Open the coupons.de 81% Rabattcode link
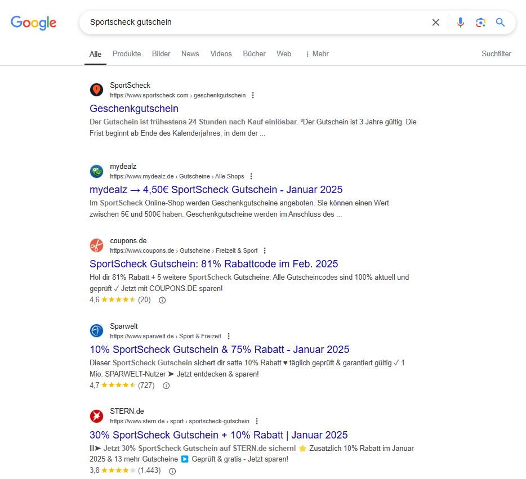Screen dimensions: 526x479 click(213, 264)
